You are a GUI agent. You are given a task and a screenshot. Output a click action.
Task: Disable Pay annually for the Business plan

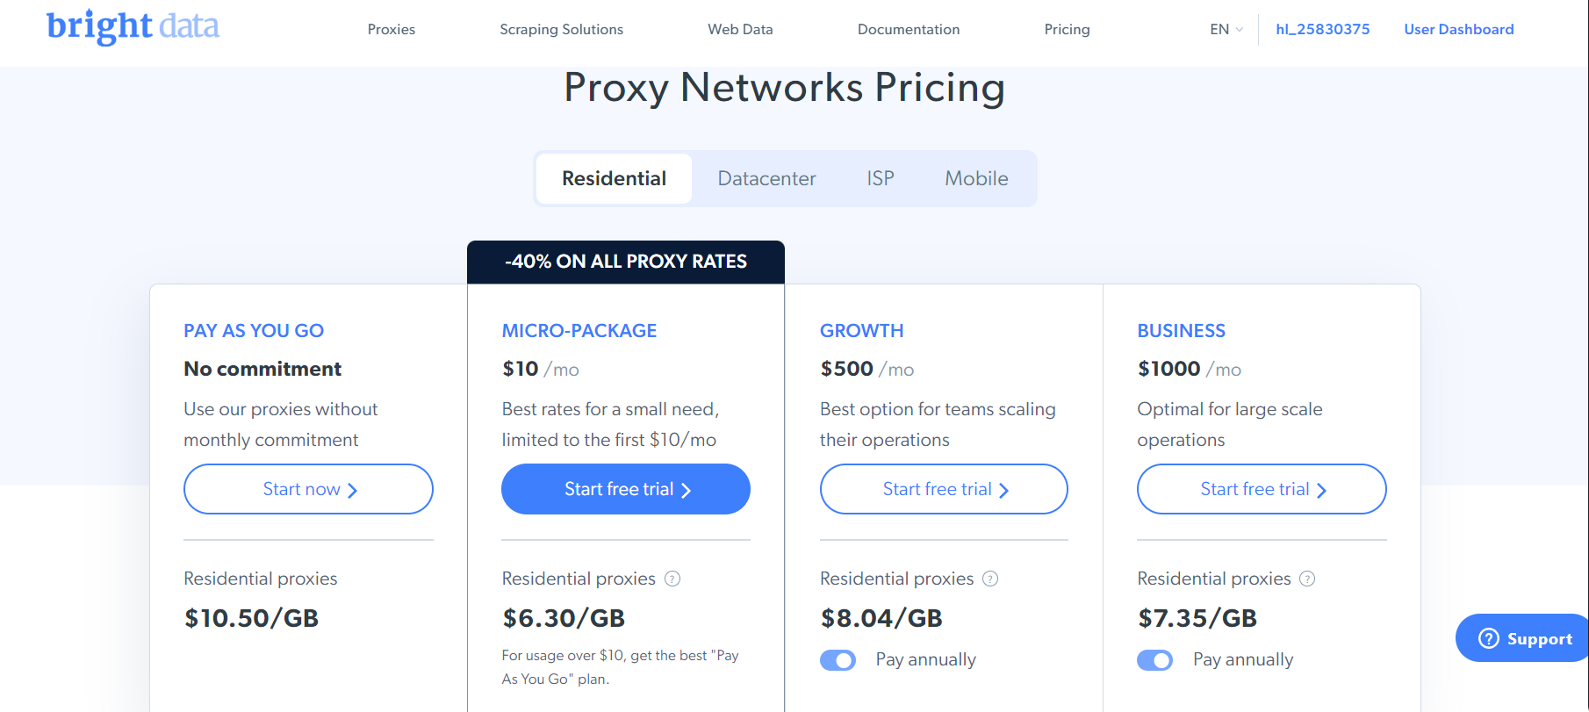[1155, 659]
